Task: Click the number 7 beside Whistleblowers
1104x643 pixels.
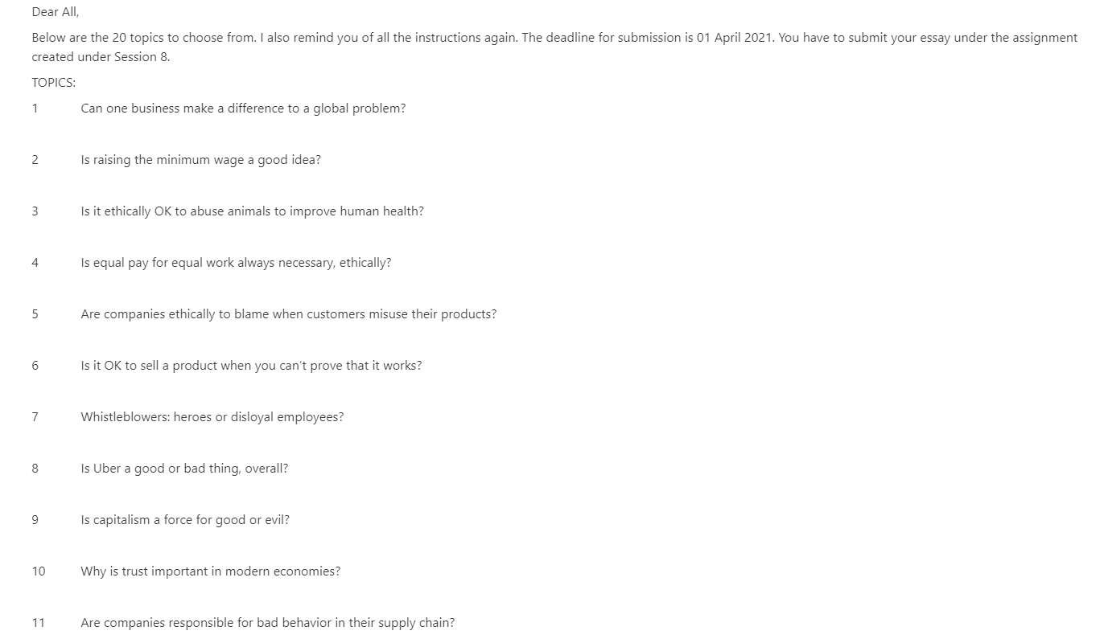Action: pyautogui.click(x=35, y=417)
